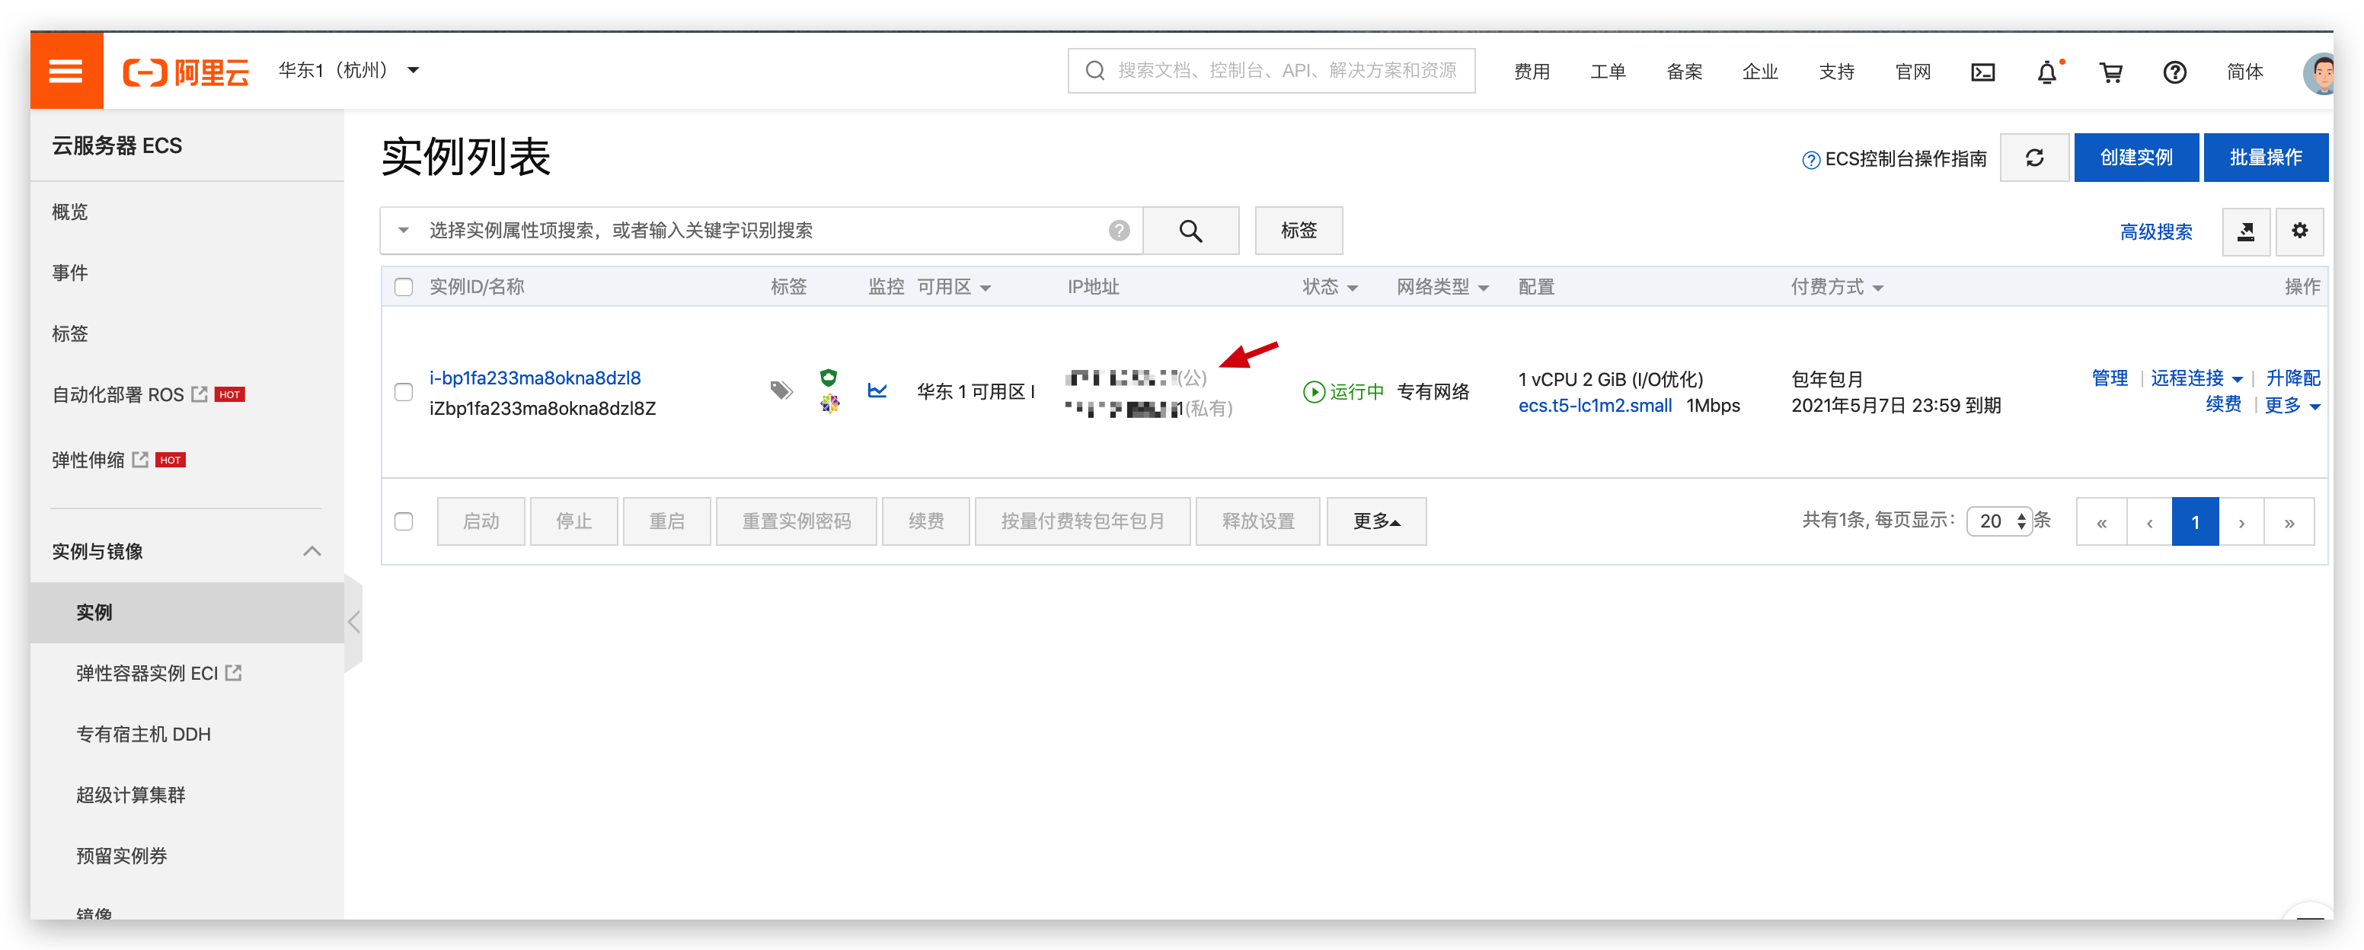Click the 升降配 link
2364x950 pixels.
2292,378
